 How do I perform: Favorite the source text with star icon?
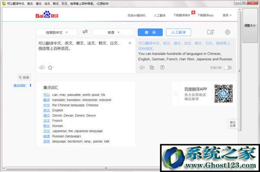50,68
